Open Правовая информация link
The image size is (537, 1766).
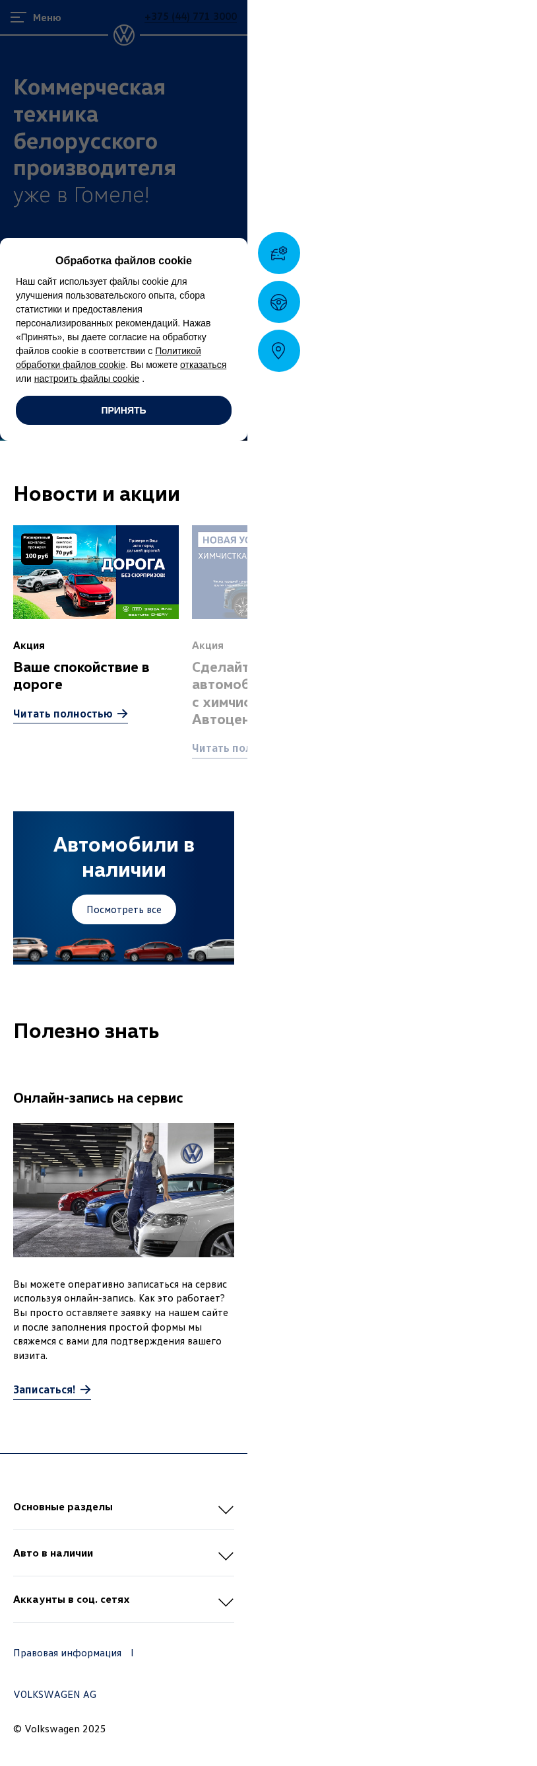(67, 1653)
